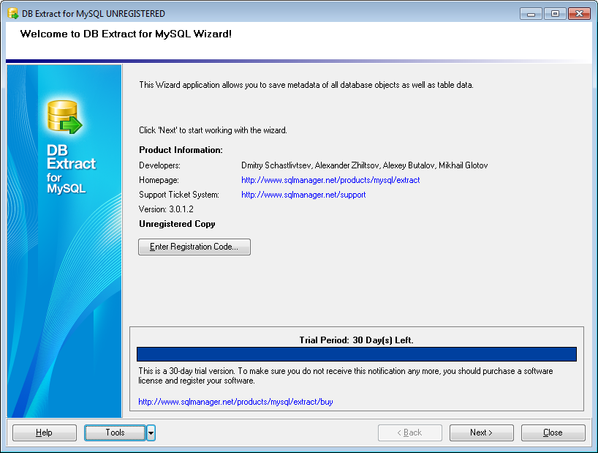This screenshot has height=453, width=598.
Task: Click the 'DB Extract for MySQL' sidebar text
Action: [67, 168]
